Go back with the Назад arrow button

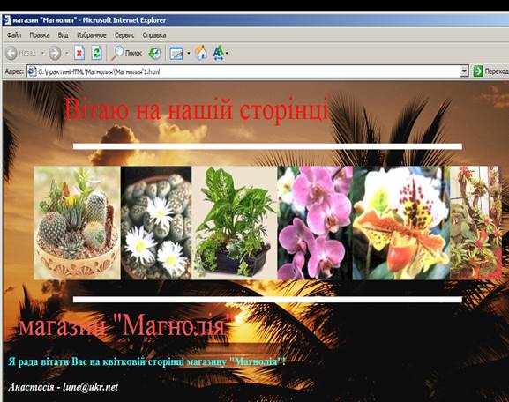click(x=11, y=53)
